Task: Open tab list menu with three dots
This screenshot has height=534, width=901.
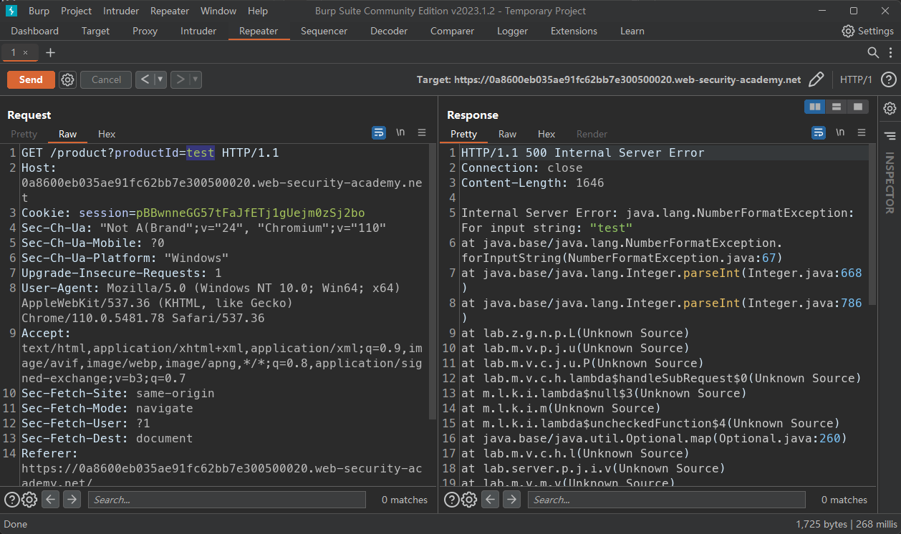Action: pyautogui.click(x=889, y=52)
